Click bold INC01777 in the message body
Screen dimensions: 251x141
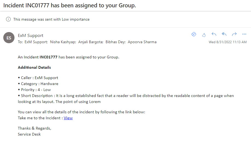(48, 57)
